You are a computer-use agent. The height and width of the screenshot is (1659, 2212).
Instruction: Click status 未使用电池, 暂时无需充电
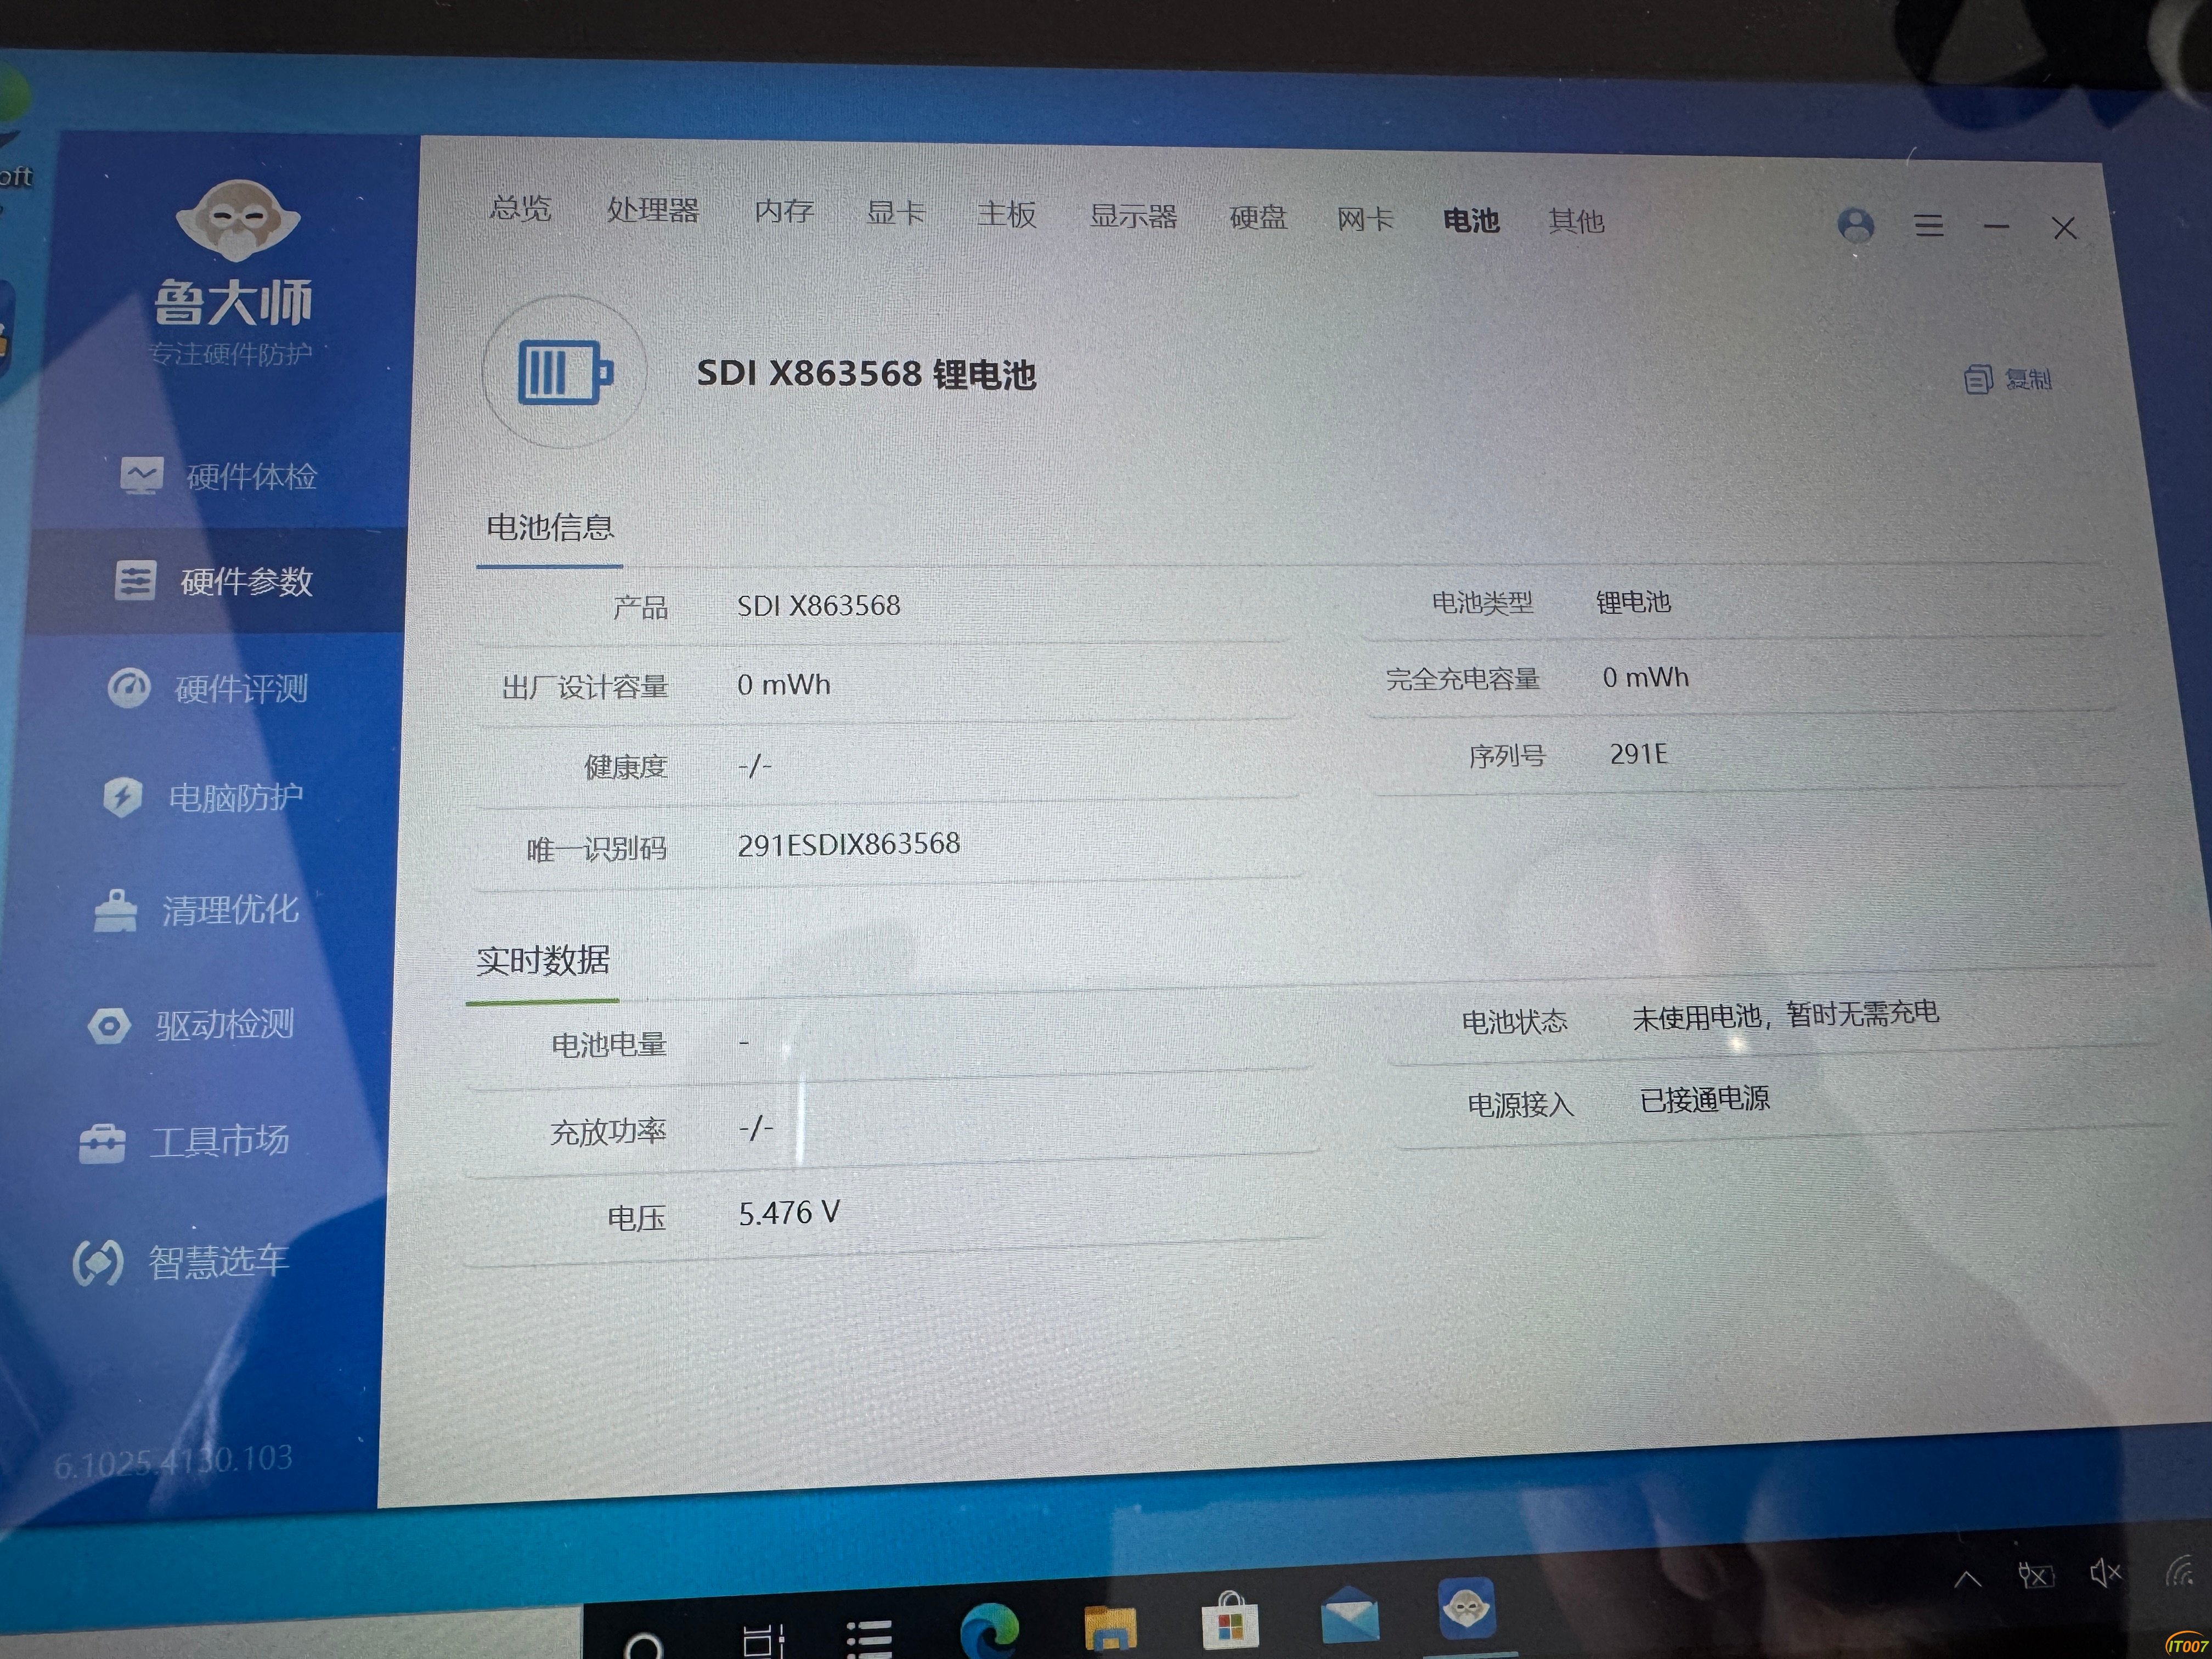tap(1786, 1016)
